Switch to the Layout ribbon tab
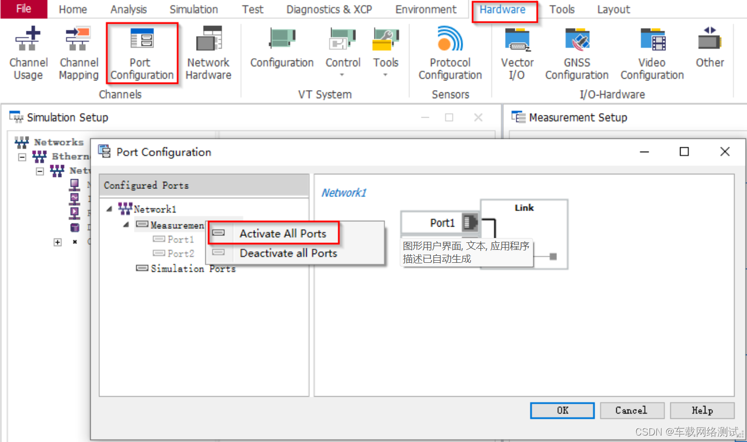 614,9
